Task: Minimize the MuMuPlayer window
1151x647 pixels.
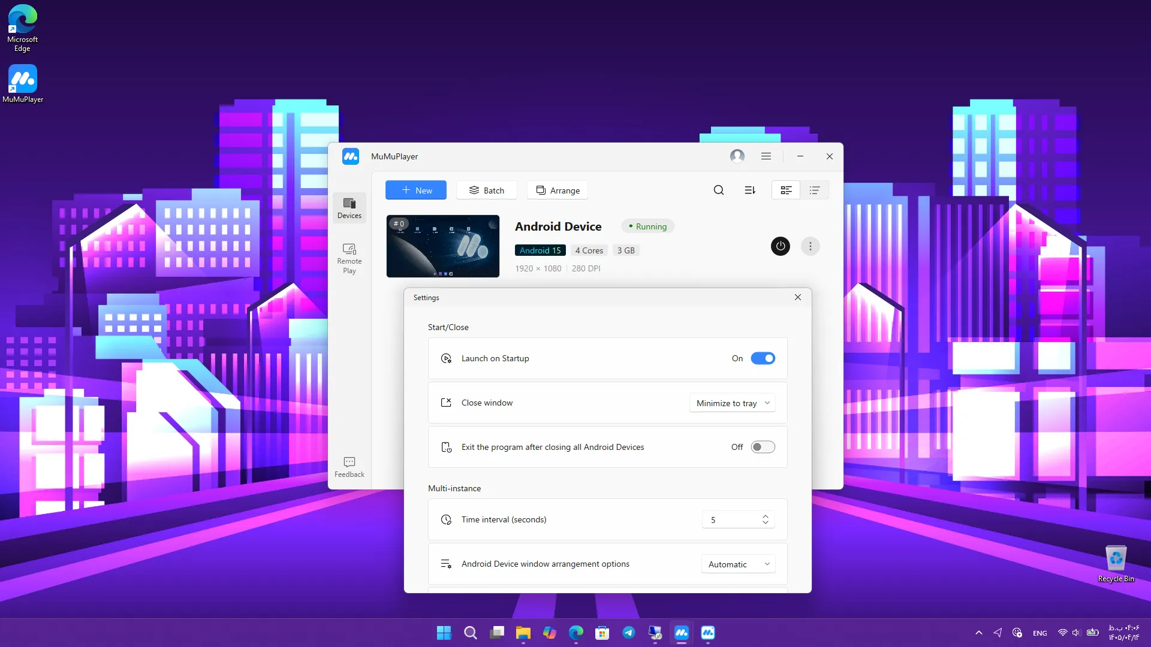Action: [x=800, y=156]
